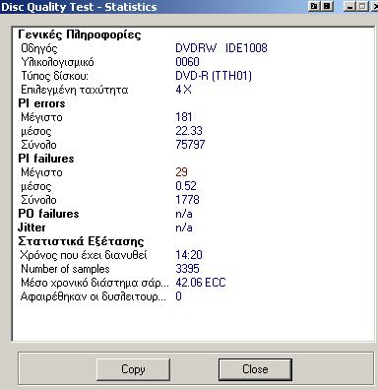This screenshot has width=378, height=390.
Task: Click the title-bar icon showing two dots
Action: pyautogui.click(x=327, y=6)
